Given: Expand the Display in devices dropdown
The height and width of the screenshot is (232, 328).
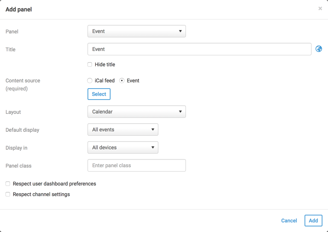Looking at the screenshot, I should [x=123, y=147].
